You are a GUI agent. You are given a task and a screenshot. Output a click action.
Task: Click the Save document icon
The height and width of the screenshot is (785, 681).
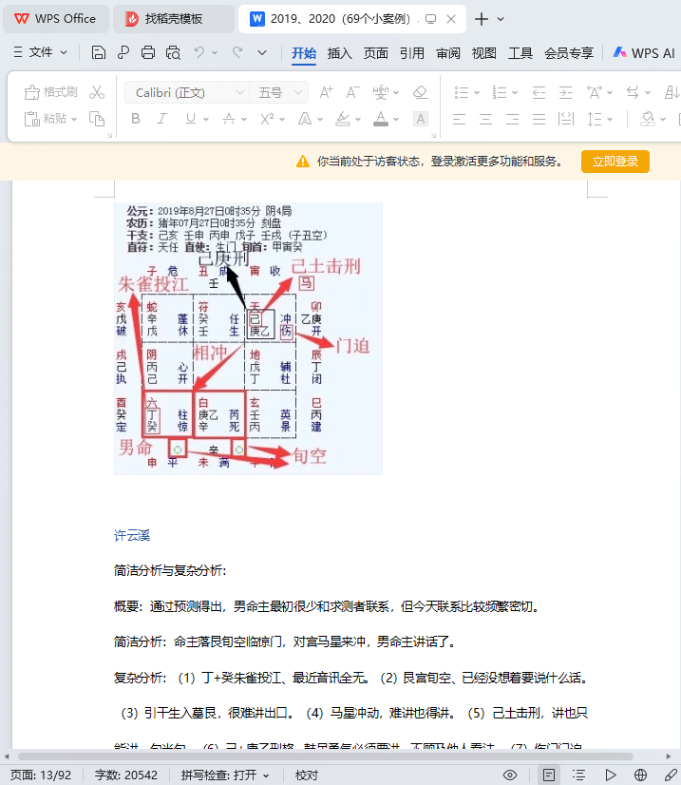pyautogui.click(x=99, y=52)
